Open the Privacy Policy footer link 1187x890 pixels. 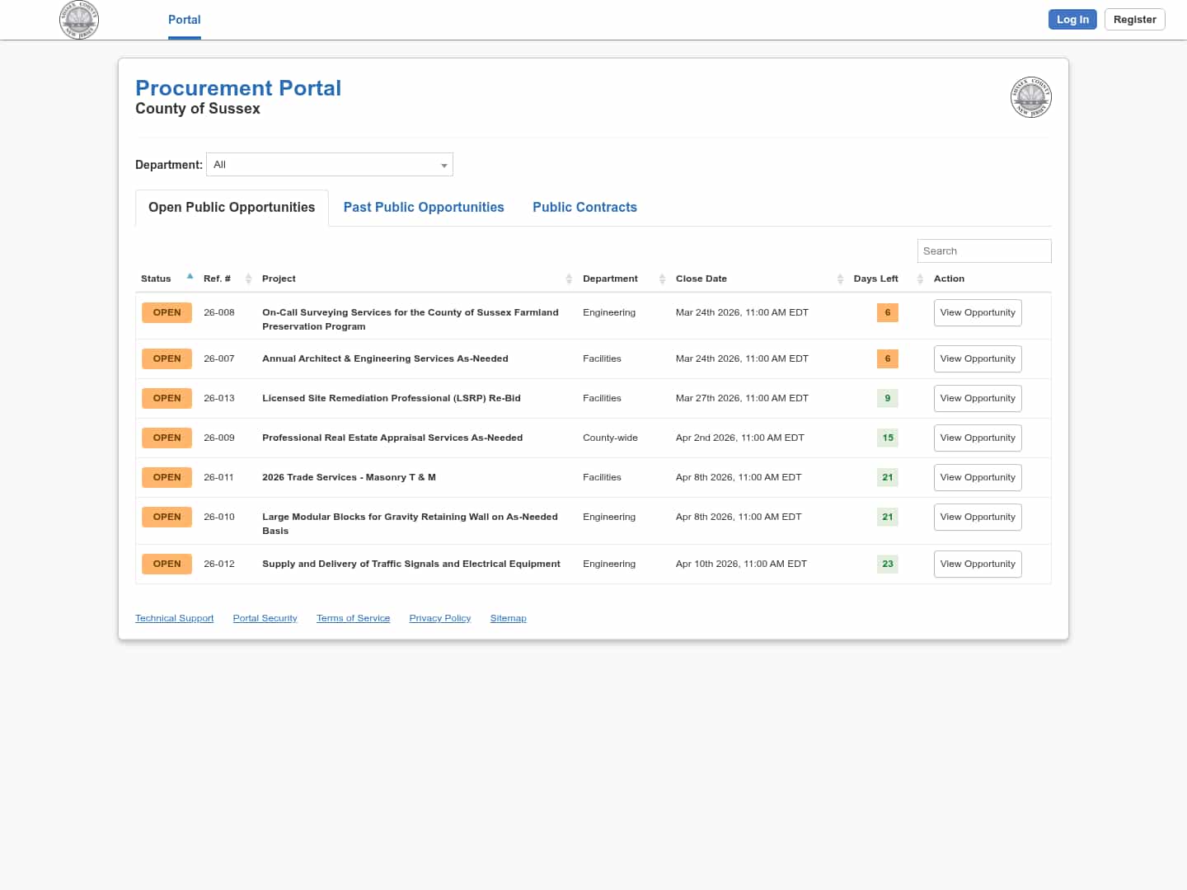click(439, 619)
